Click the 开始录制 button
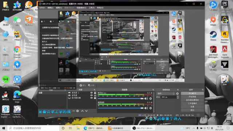Viewport: 233px width, 131px height. point(192,97)
